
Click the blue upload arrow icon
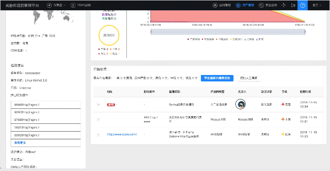(303, 5)
